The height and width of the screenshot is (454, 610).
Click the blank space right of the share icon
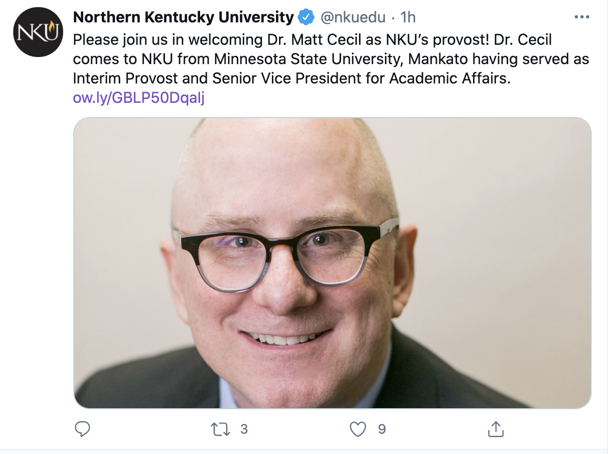[550, 429]
